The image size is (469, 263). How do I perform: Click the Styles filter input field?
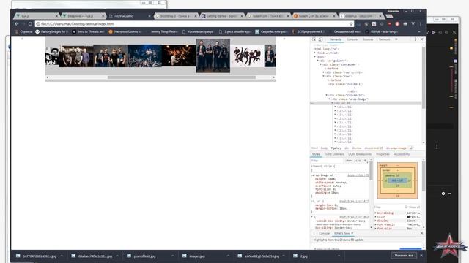pos(328,161)
